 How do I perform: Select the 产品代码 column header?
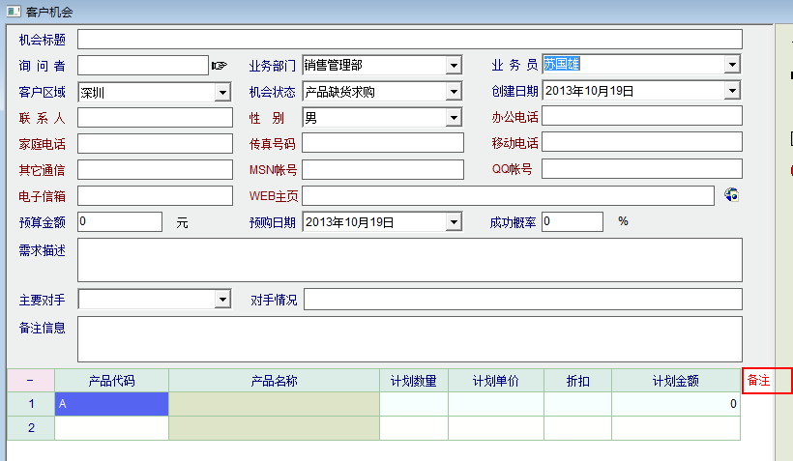pyautogui.click(x=111, y=381)
